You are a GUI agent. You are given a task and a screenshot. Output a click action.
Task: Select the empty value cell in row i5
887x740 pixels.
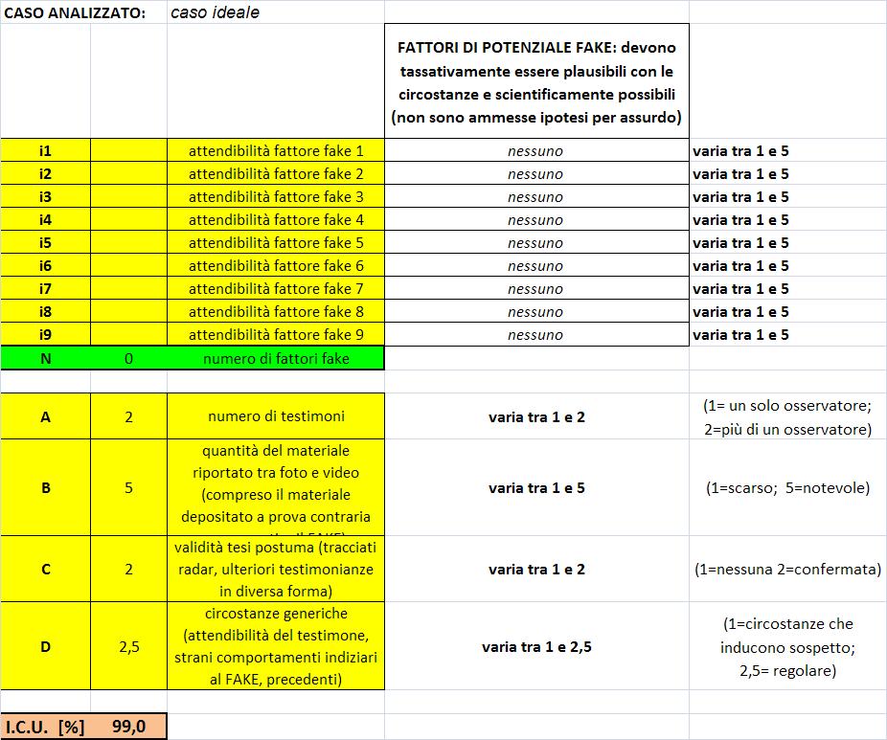tap(128, 242)
